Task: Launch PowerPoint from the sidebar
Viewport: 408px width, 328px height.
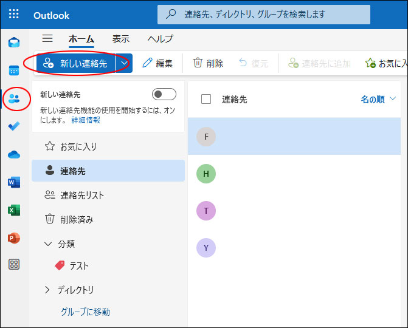Action: click(x=14, y=238)
